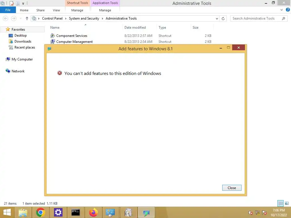Open the File ribbon tab
Viewport: 291px width, 218px height.
click(x=8, y=10)
